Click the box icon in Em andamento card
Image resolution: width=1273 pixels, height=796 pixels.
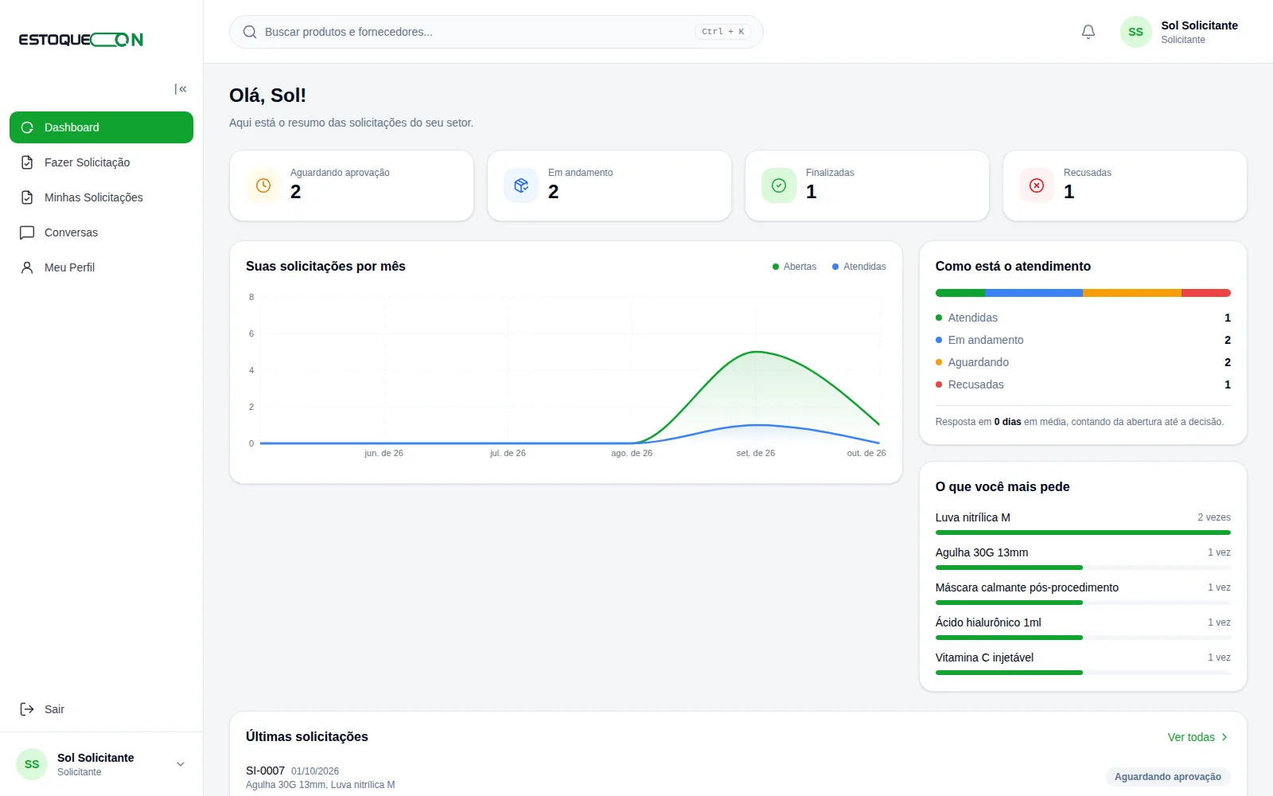(521, 185)
